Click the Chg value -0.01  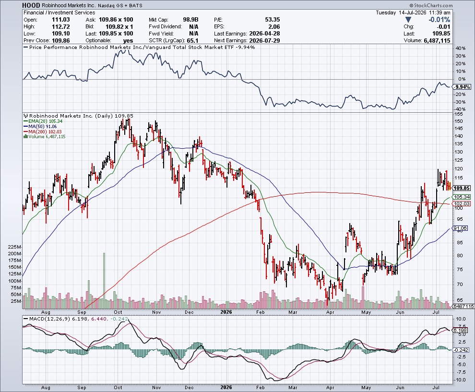click(443, 27)
